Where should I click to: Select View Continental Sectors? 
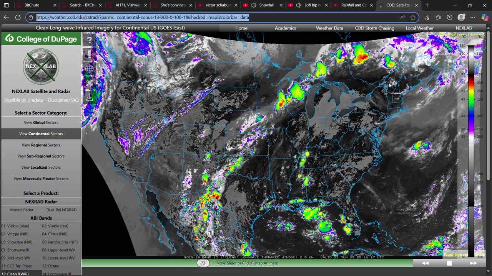coord(41,134)
